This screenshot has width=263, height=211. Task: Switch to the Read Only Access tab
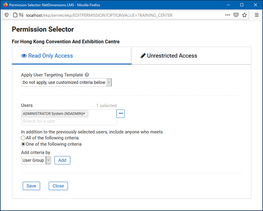pyautogui.click(x=72, y=56)
